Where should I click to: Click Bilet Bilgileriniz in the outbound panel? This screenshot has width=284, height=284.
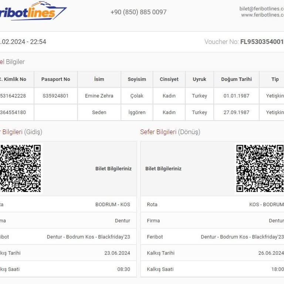(x=114, y=169)
